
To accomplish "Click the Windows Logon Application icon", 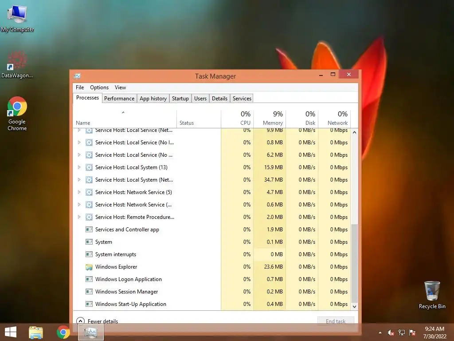I will (x=89, y=279).
